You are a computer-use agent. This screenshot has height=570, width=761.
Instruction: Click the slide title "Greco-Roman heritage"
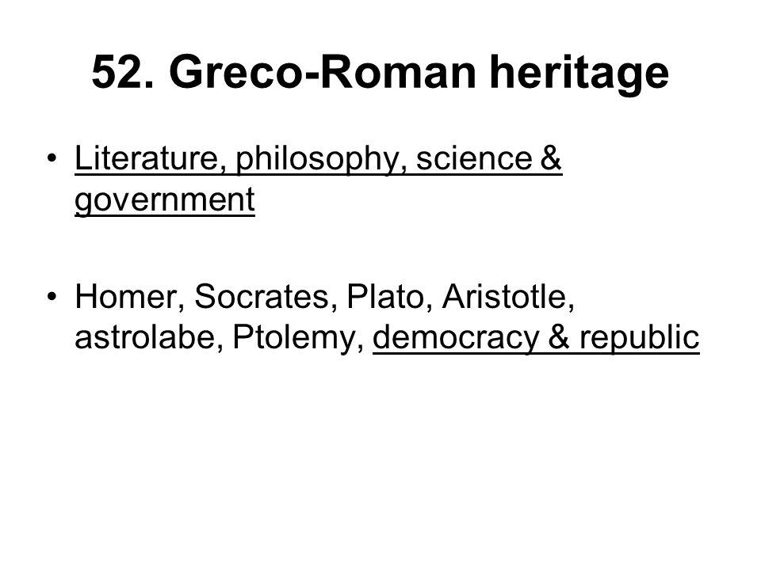[x=419, y=74]
